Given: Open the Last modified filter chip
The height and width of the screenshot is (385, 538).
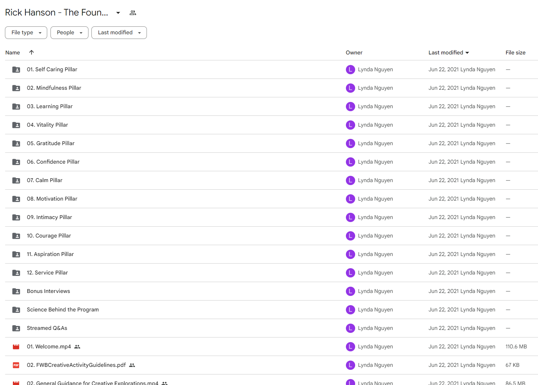Looking at the screenshot, I should coord(119,33).
